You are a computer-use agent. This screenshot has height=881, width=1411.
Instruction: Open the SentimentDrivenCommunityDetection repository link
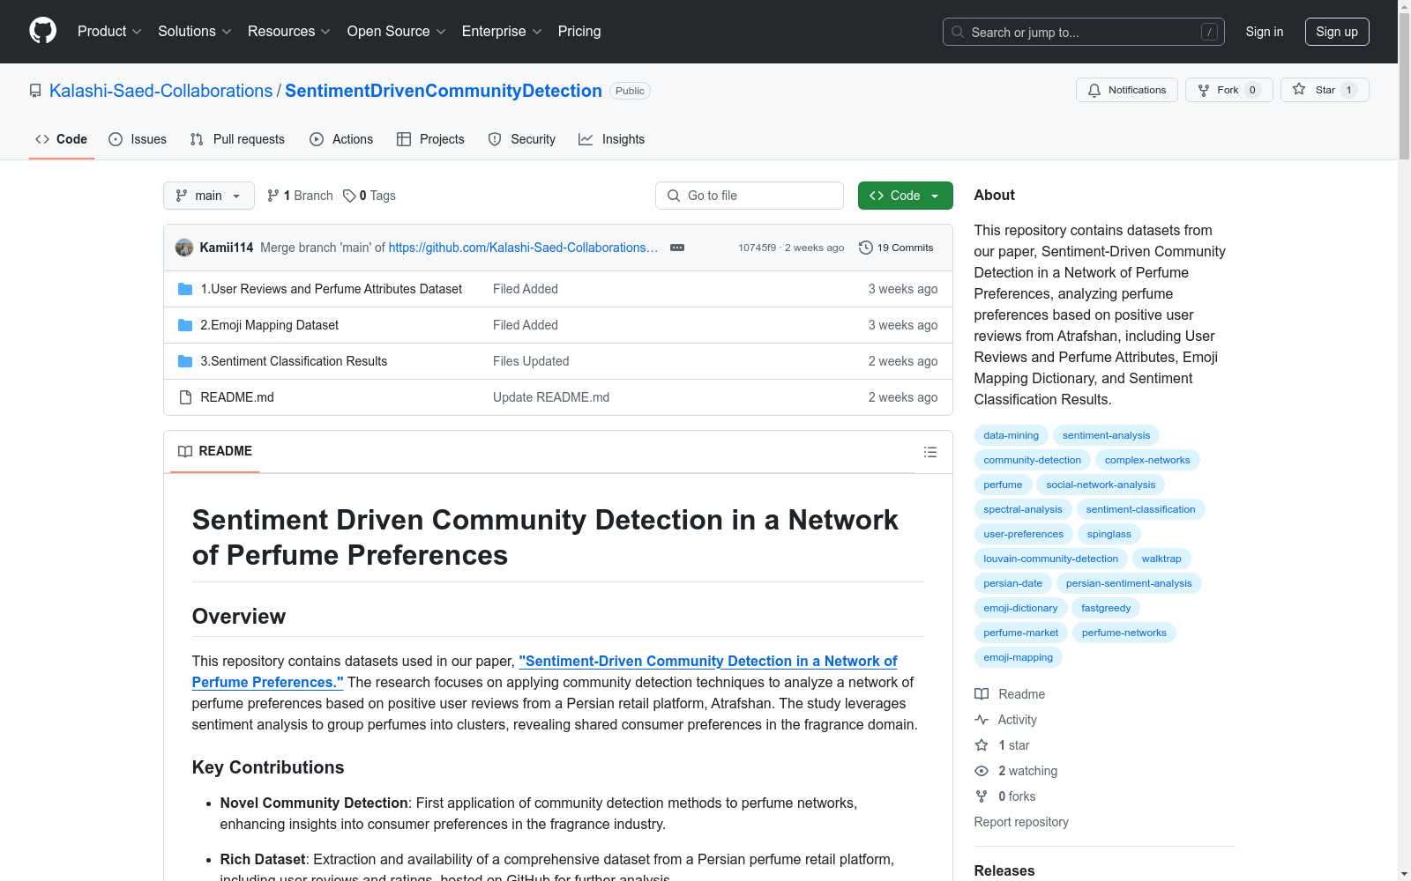(444, 91)
